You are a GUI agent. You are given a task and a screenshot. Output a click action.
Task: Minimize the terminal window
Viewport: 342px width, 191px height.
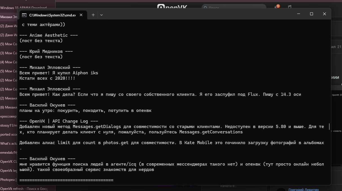coord(299,14)
